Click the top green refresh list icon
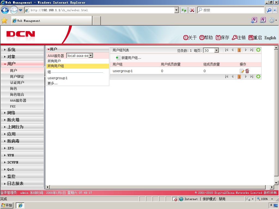The image size is (279, 209). [x=258, y=50]
